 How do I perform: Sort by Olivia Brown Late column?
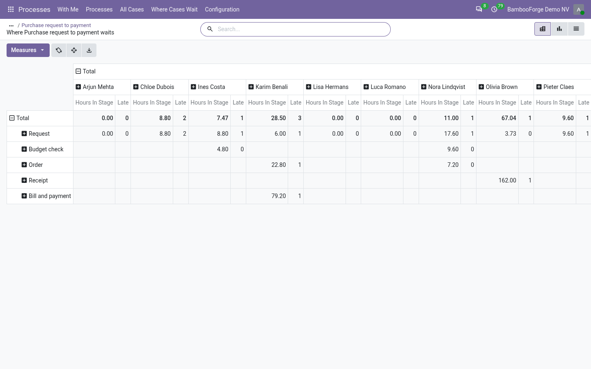pyautogui.click(x=526, y=102)
